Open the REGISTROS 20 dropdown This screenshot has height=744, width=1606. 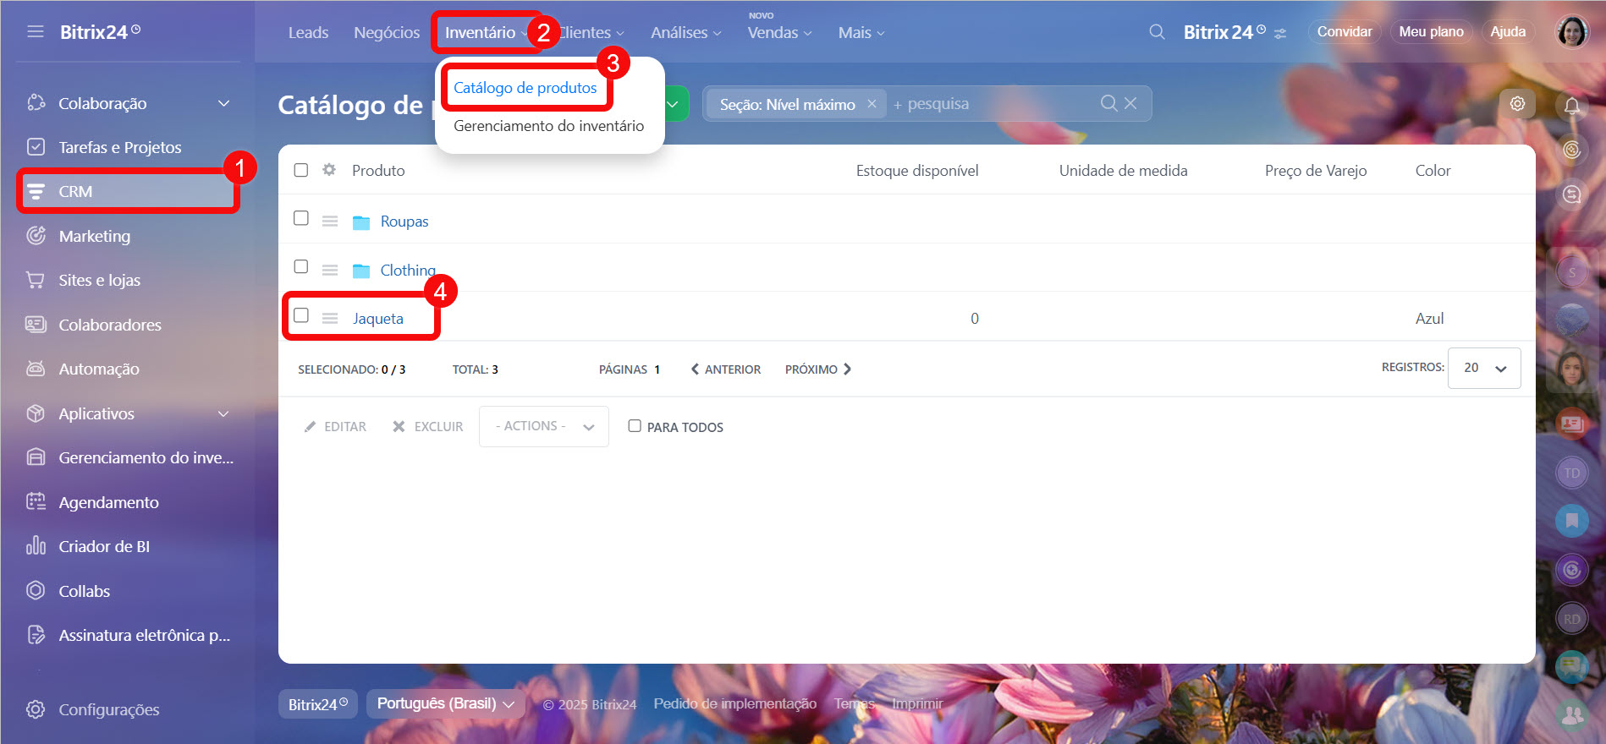[x=1484, y=368]
